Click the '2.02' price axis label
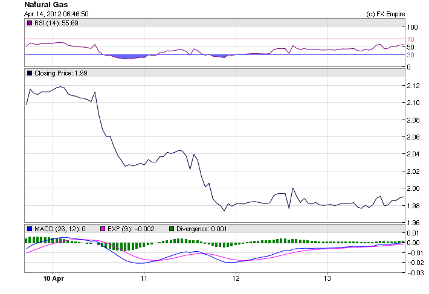The width and height of the screenshot is (429, 294). pyautogui.click(x=413, y=171)
